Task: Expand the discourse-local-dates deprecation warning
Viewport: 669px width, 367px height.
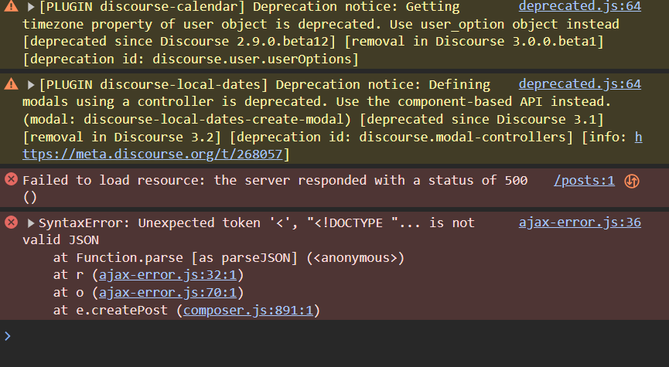Action: point(31,85)
